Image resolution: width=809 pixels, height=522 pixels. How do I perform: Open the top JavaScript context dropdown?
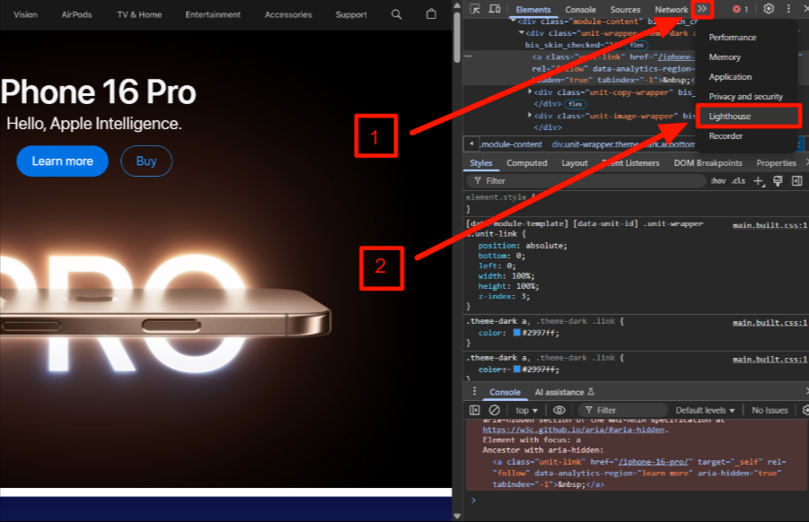coord(526,410)
